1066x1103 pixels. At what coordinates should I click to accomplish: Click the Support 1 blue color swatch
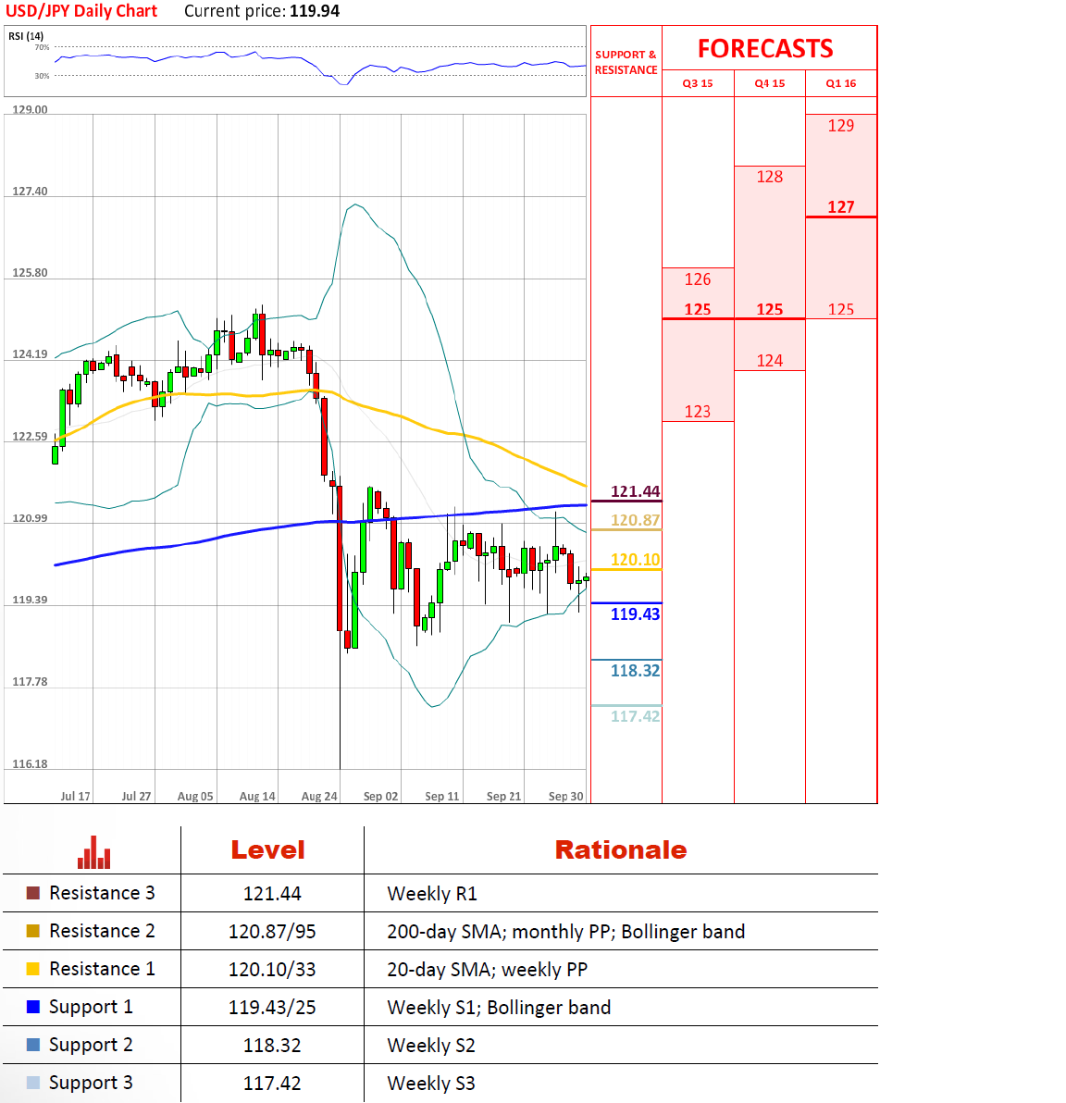(x=33, y=1007)
